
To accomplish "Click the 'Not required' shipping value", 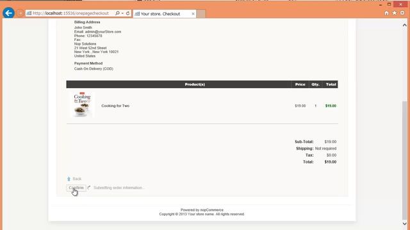I will coord(325,148).
